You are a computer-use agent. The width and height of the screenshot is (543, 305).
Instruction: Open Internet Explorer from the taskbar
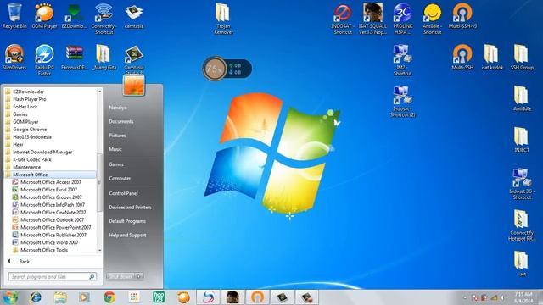tap(36, 297)
